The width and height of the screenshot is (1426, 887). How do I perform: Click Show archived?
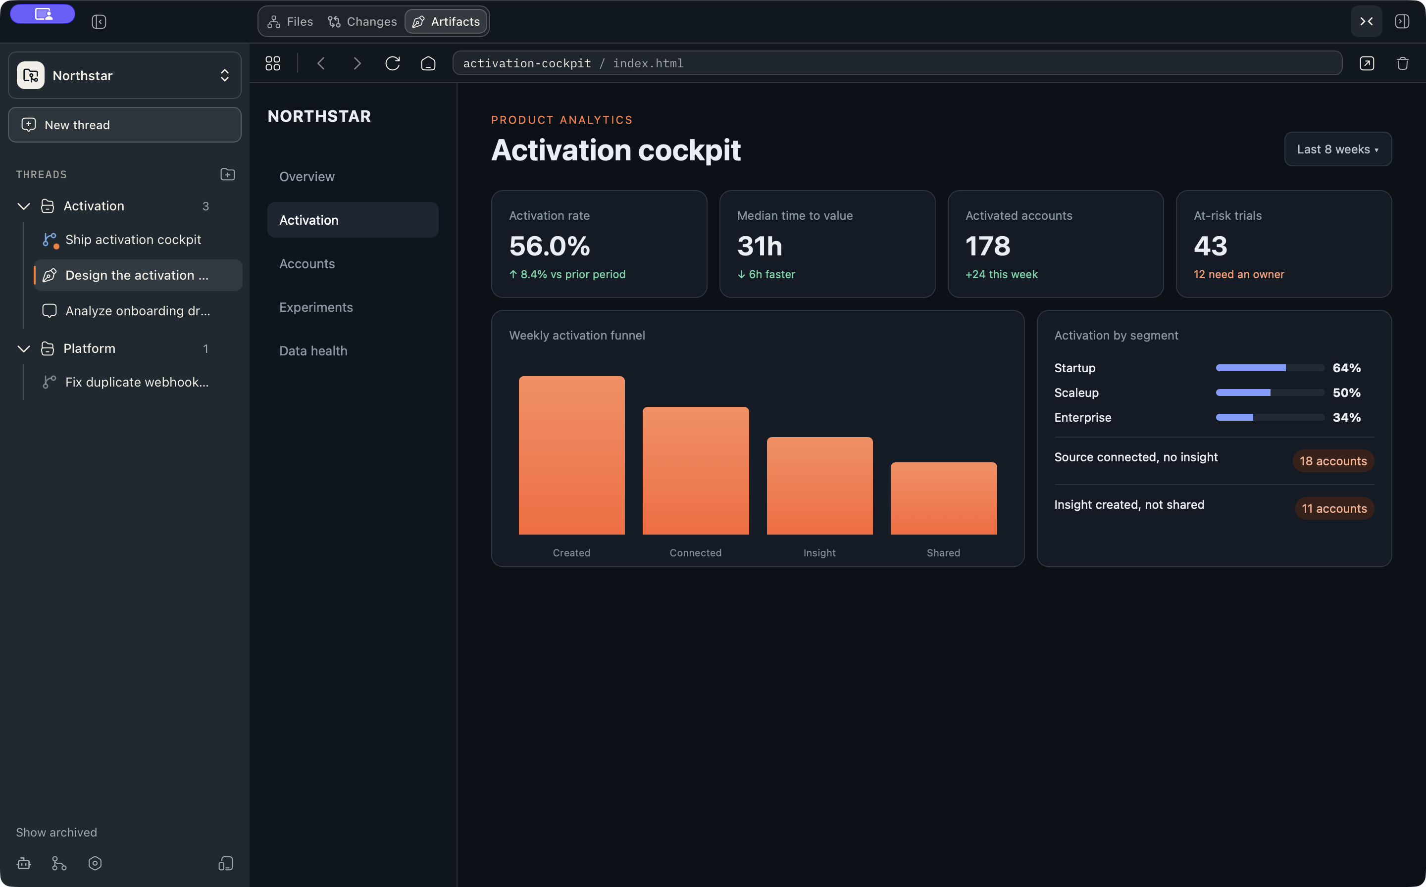pyautogui.click(x=56, y=833)
